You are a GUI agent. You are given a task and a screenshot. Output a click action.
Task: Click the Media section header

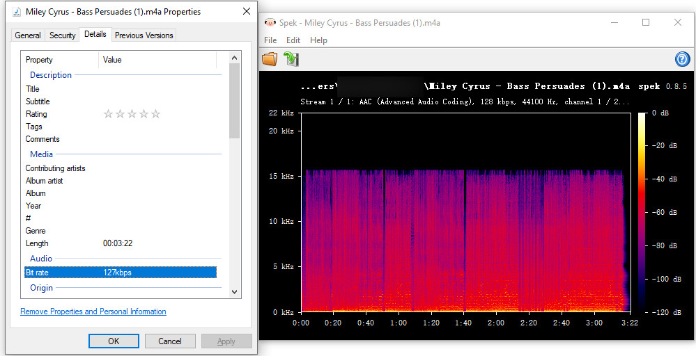[x=41, y=154]
